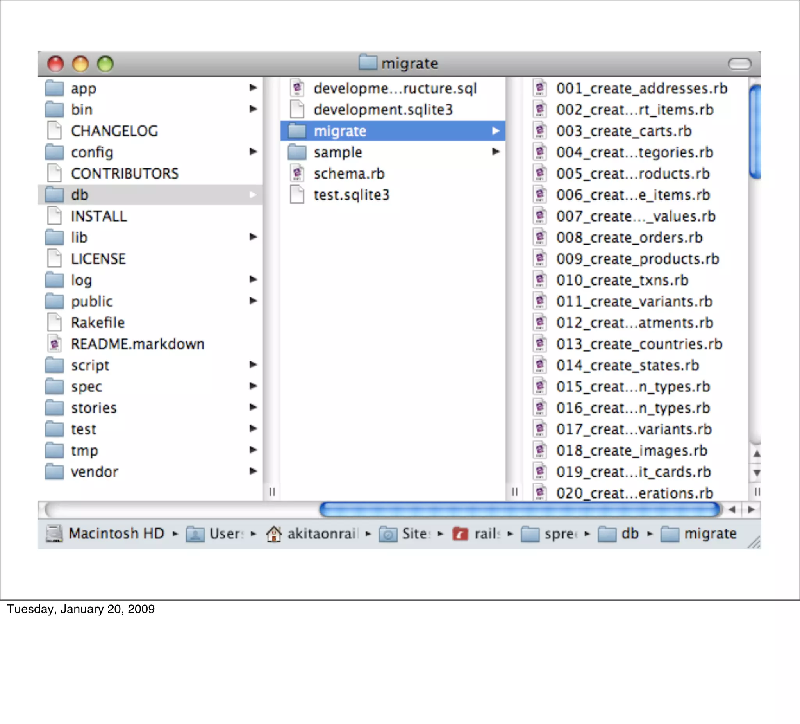The height and width of the screenshot is (724, 800).
Task: Click icon of 001_create_addresses.rb
Action: point(540,88)
